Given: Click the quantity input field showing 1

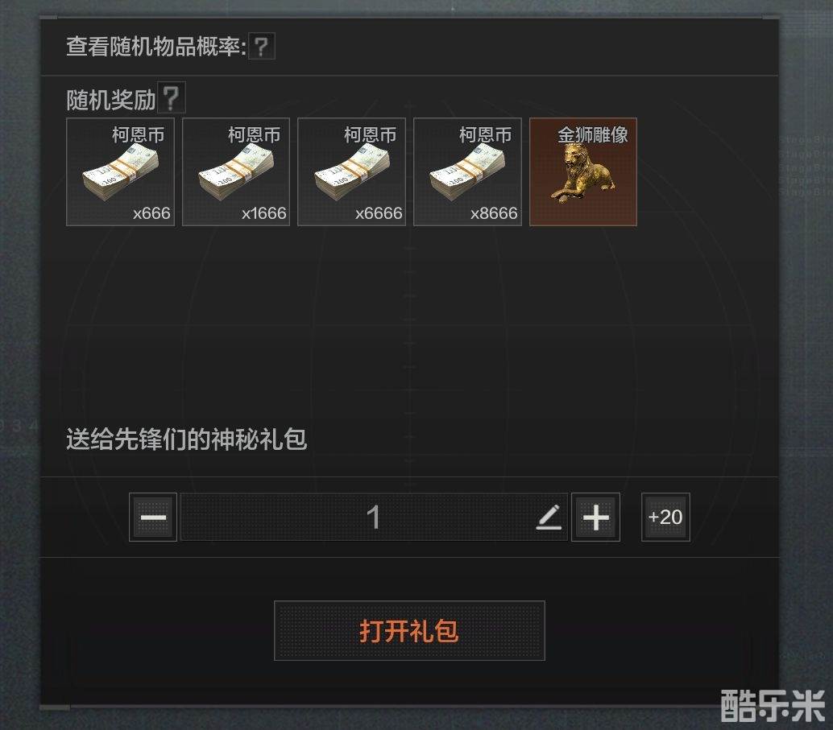Looking at the screenshot, I should 374,517.
